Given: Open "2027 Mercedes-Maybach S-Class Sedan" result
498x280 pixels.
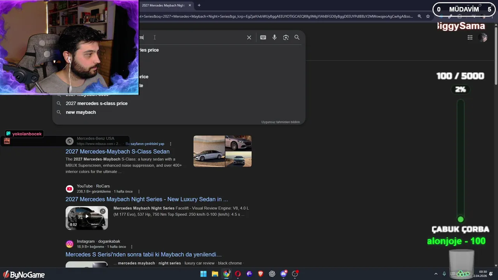Looking at the screenshot, I should [x=117, y=152].
